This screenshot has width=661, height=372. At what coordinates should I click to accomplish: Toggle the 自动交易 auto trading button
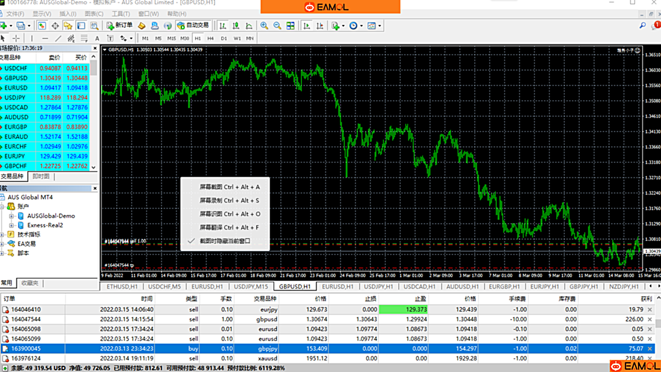[193, 26]
